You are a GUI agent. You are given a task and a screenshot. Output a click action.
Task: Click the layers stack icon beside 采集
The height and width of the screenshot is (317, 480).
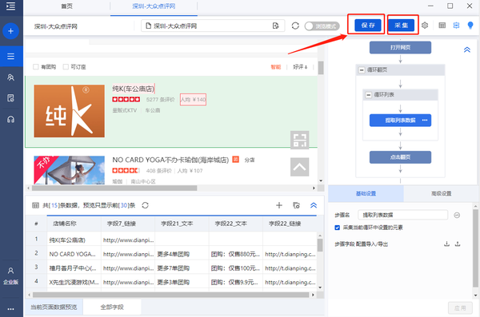[425, 26]
